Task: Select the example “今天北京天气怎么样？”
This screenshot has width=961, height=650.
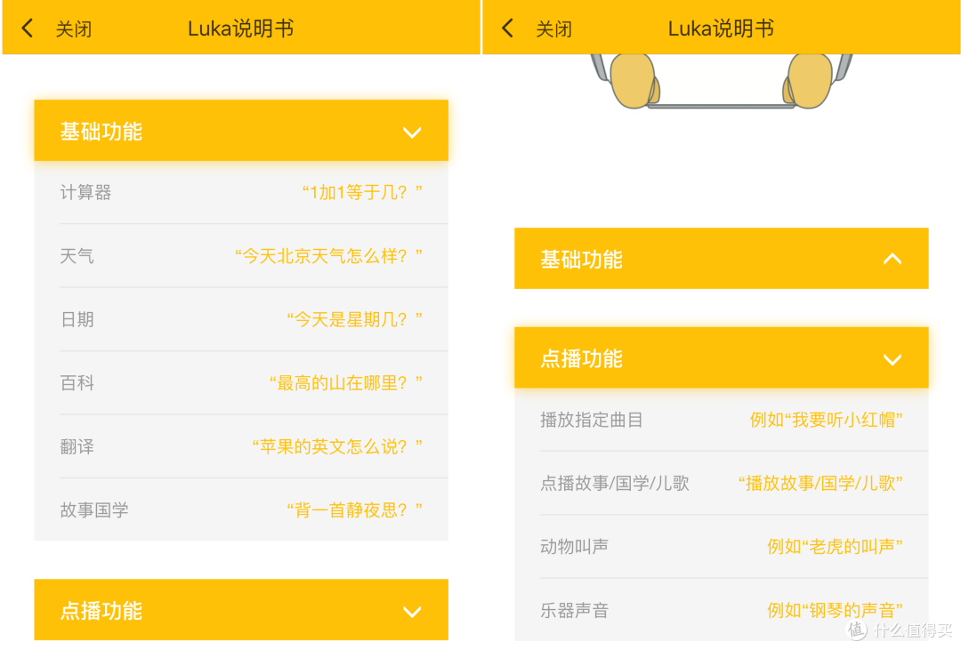Action: tap(328, 255)
